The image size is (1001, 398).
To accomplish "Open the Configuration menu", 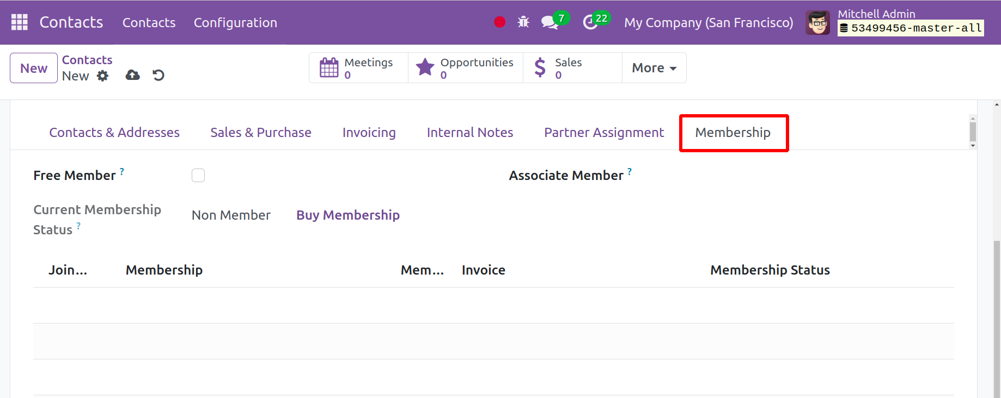I will [235, 23].
